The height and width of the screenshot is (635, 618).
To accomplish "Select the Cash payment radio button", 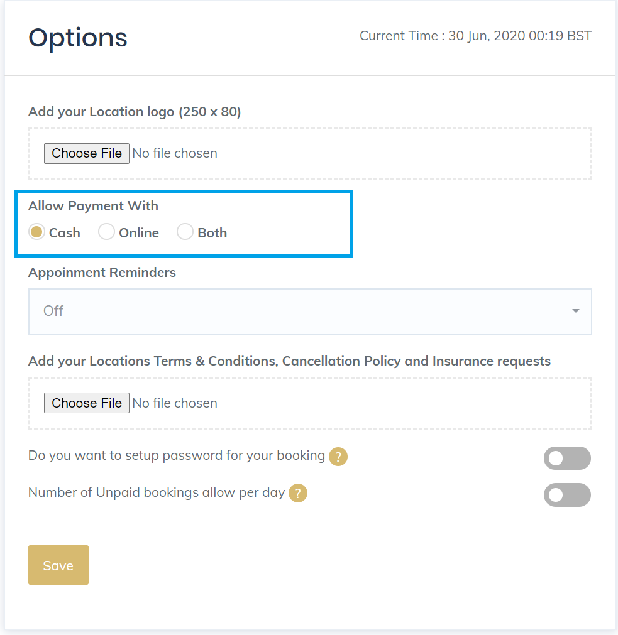I will [36, 232].
